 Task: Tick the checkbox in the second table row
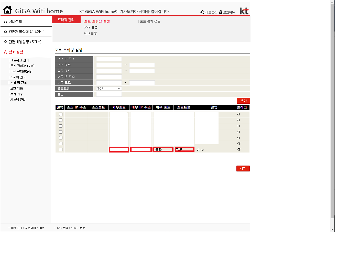coord(61,120)
